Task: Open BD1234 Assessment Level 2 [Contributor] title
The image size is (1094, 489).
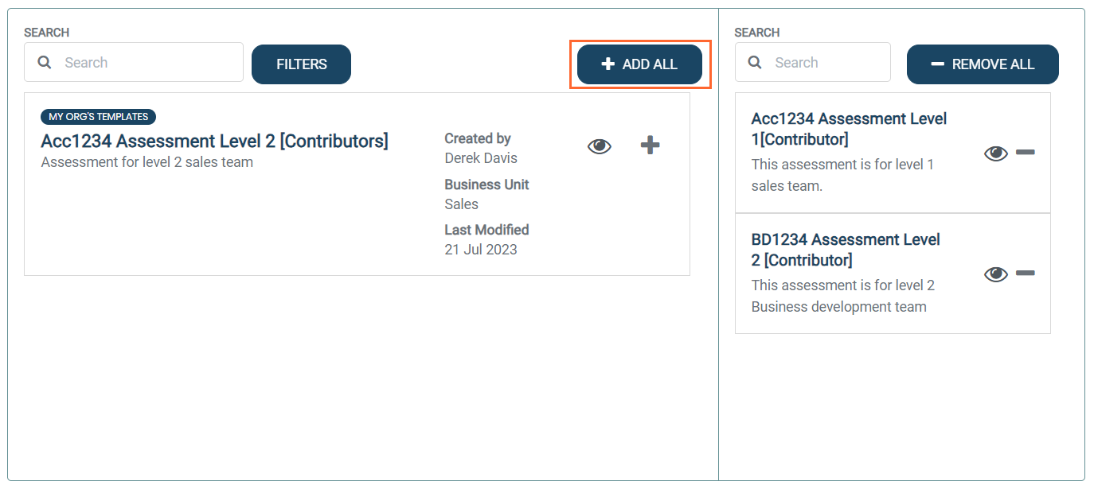Action: pyautogui.click(x=846, y=250)
